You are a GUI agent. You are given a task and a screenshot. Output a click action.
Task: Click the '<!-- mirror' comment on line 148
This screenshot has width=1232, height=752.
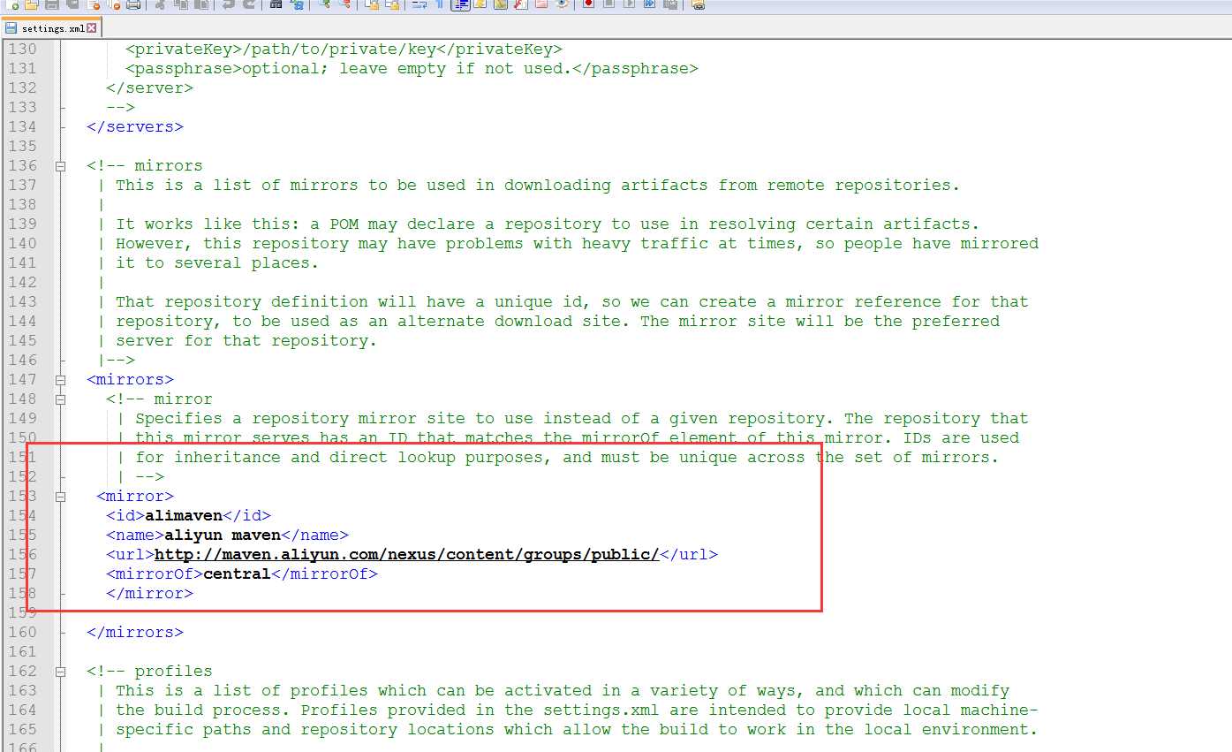click(159, 399)
